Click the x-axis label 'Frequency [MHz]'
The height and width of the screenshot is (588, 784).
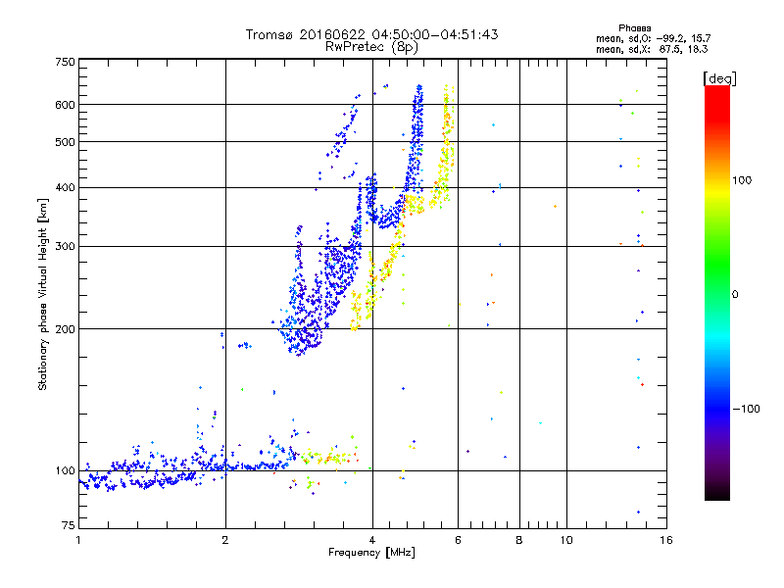point(371,553)
